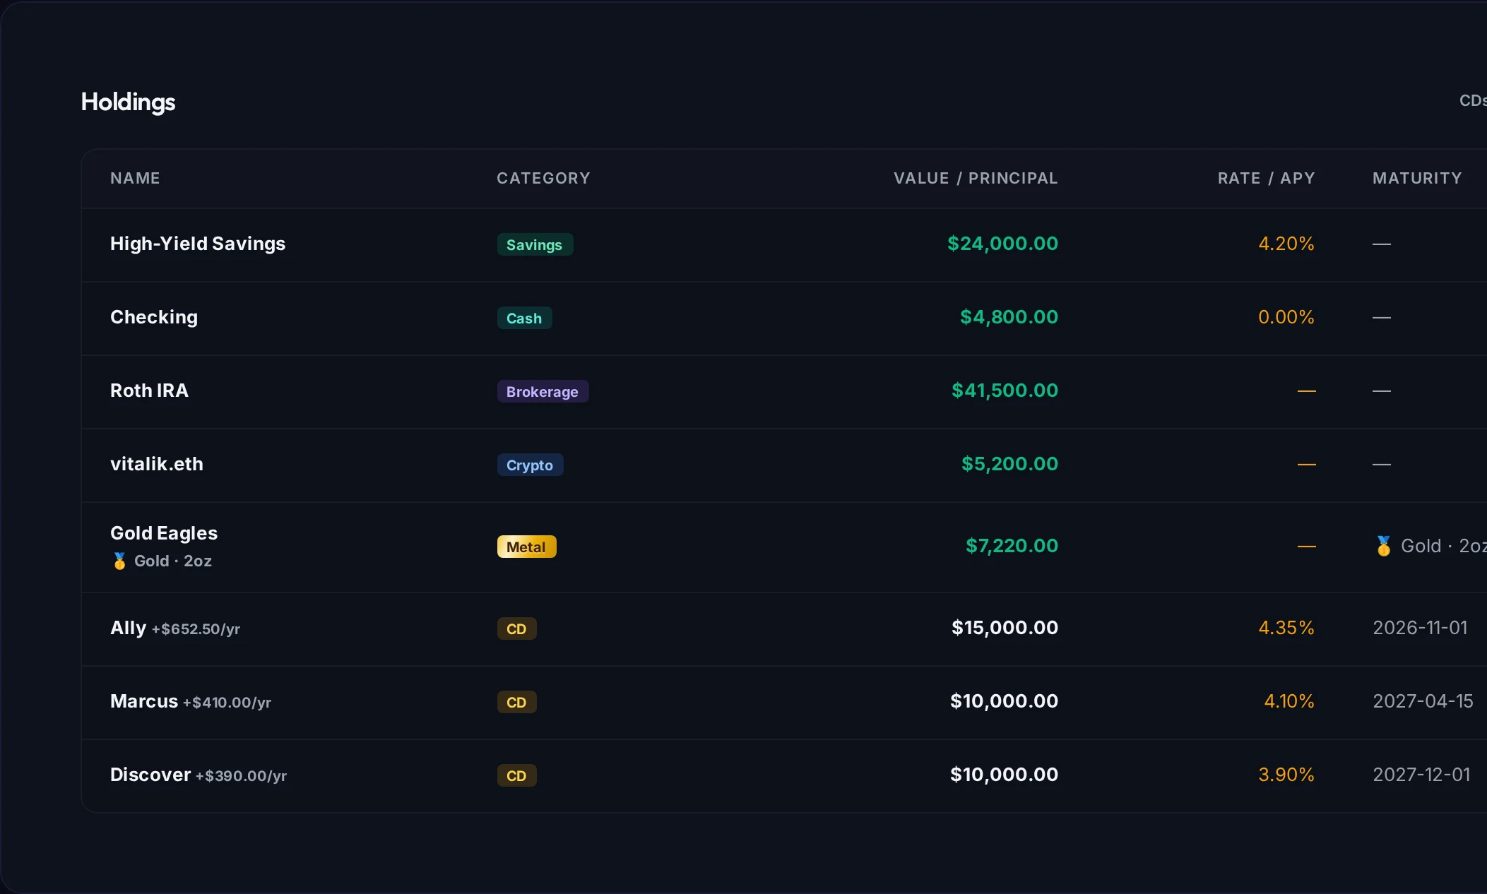Click the Holdings heading
Image resolution: width=1487 pixels, height=894 pixels.
click(x=128, y=102)
